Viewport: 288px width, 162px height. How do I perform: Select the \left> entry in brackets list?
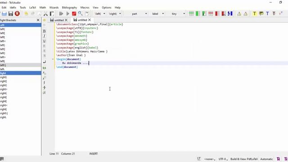tap(21, 57)
